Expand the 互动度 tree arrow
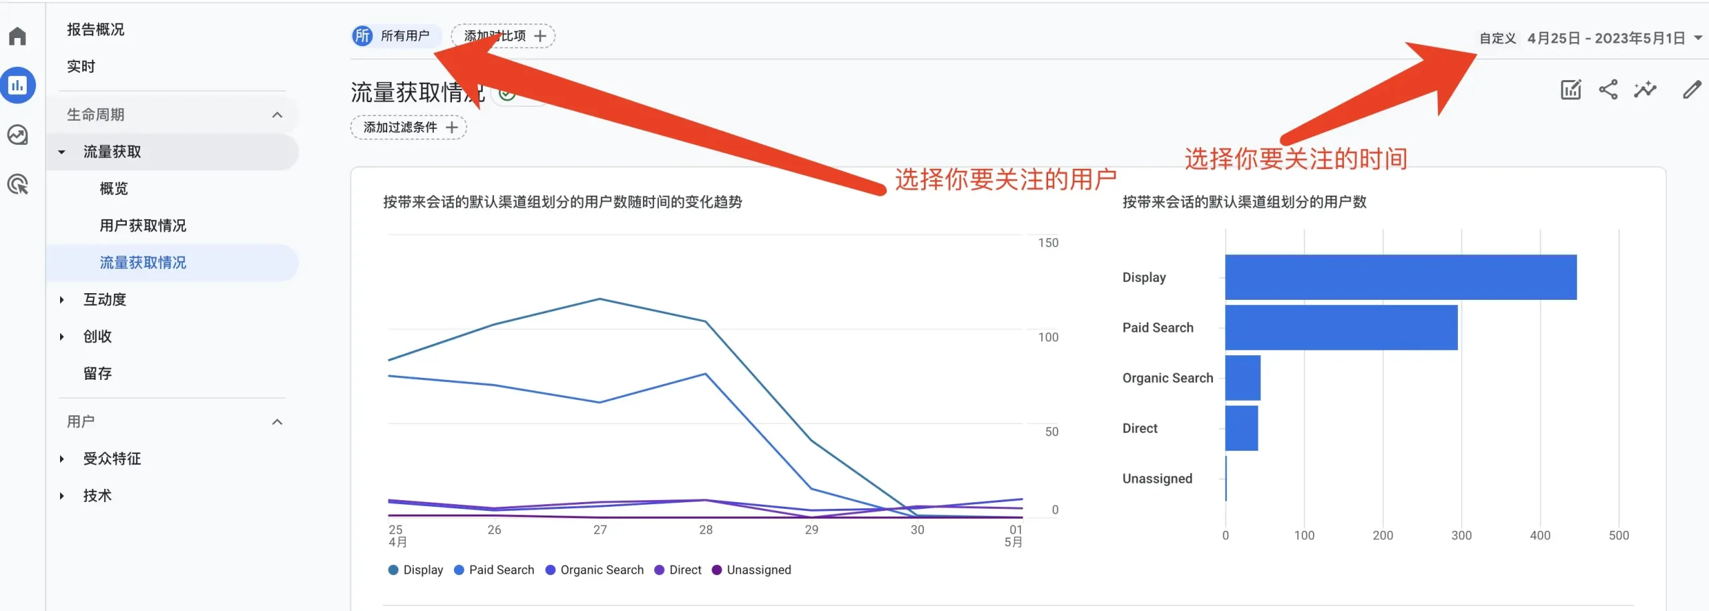This screenshot has width=1709, height=611. click(61, 300)
